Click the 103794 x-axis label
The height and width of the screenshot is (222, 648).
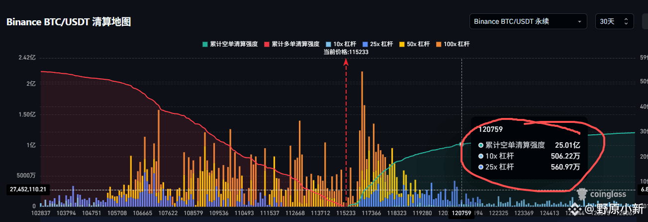tap(67, 213)
